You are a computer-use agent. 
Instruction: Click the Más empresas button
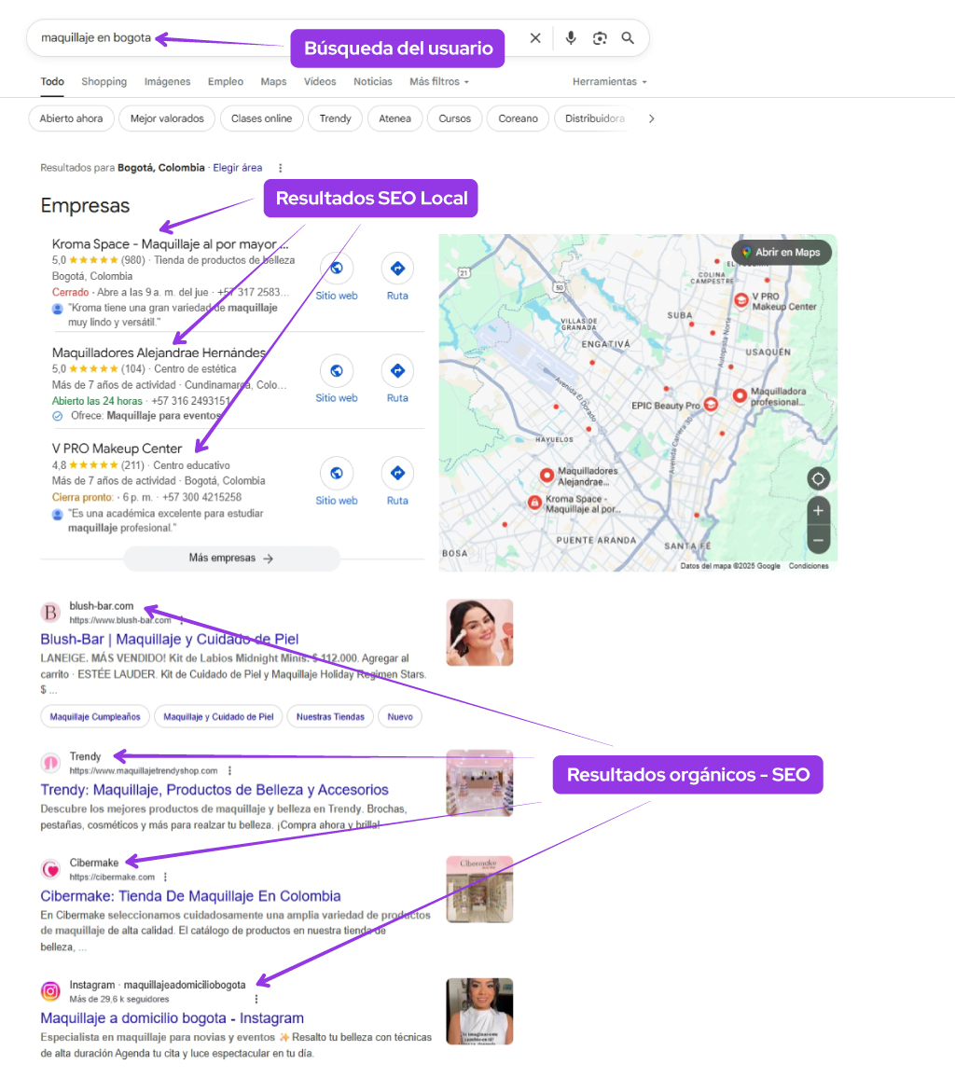click(x=231, y=559)
